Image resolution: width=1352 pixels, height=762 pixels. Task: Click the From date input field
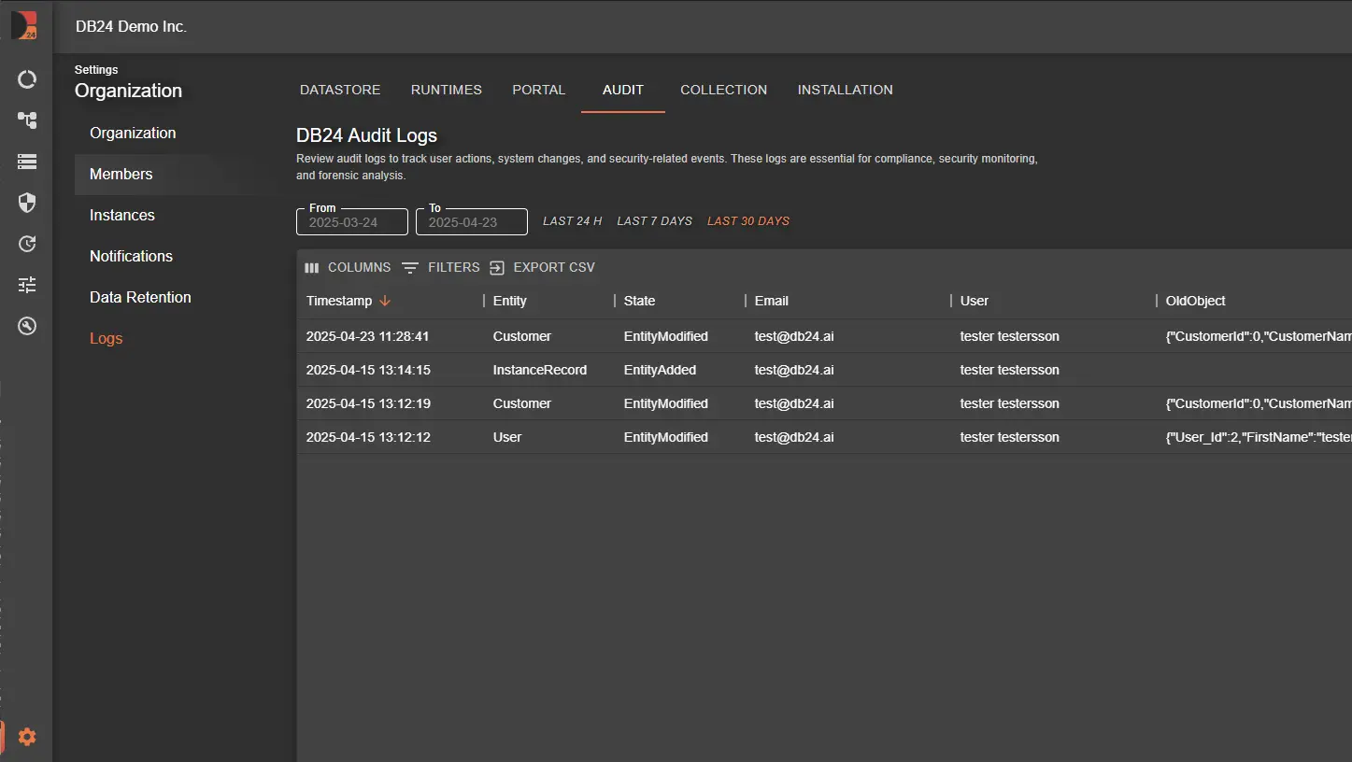pos(352,222)
